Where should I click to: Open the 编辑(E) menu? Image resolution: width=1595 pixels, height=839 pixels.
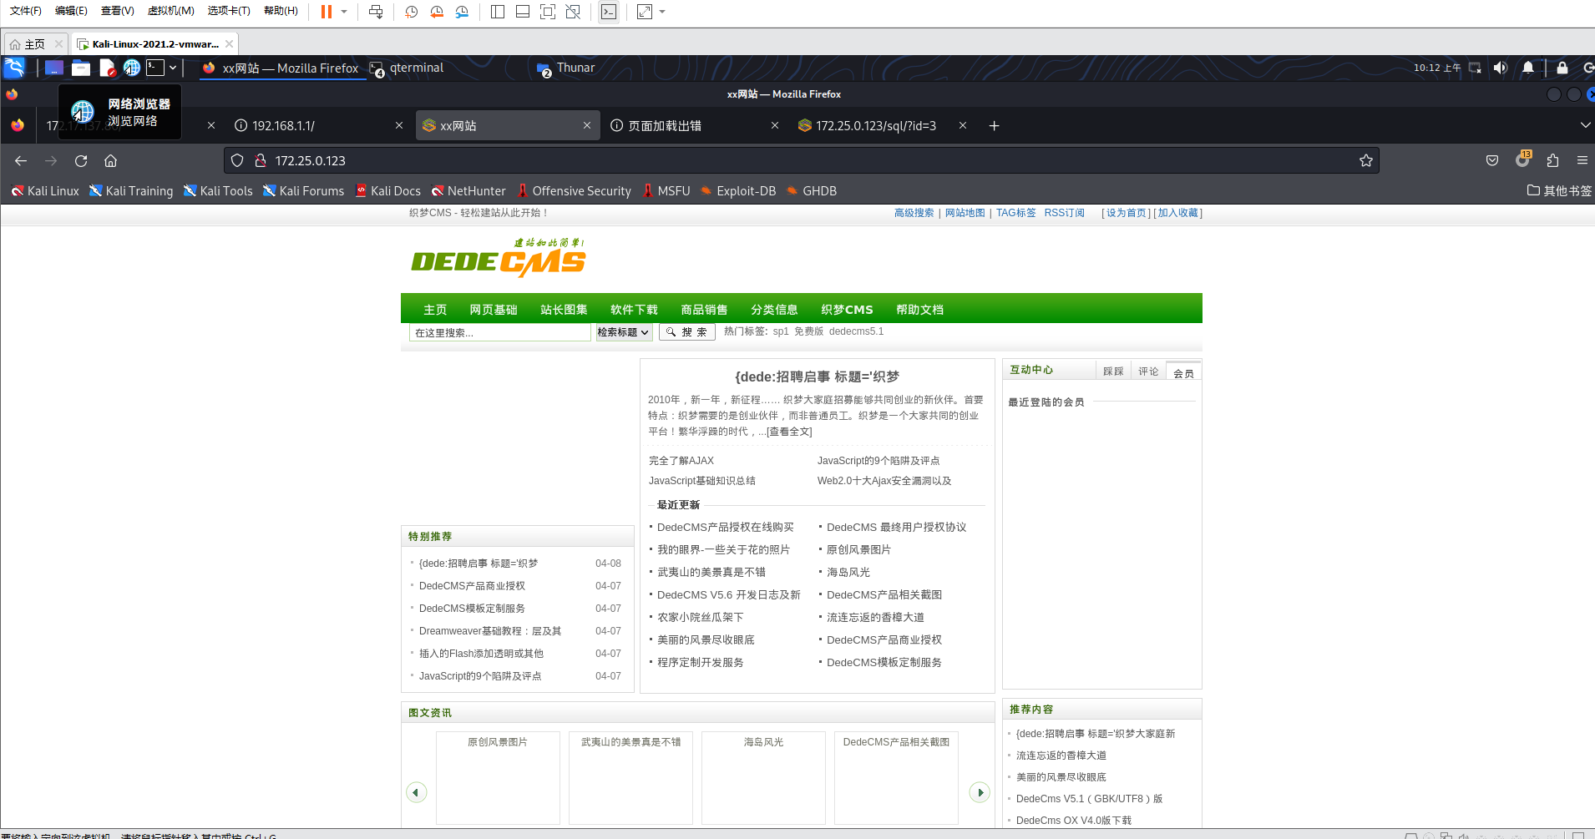pyautogui.click(x=71, y=11)
